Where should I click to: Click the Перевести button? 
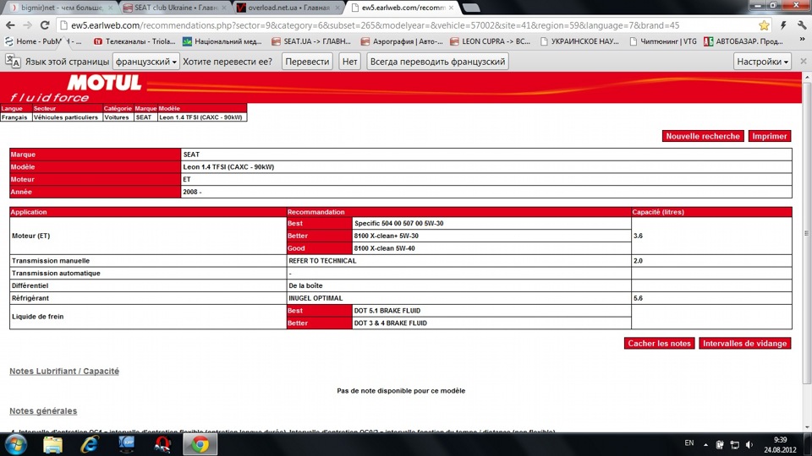(x=307, y=62)
